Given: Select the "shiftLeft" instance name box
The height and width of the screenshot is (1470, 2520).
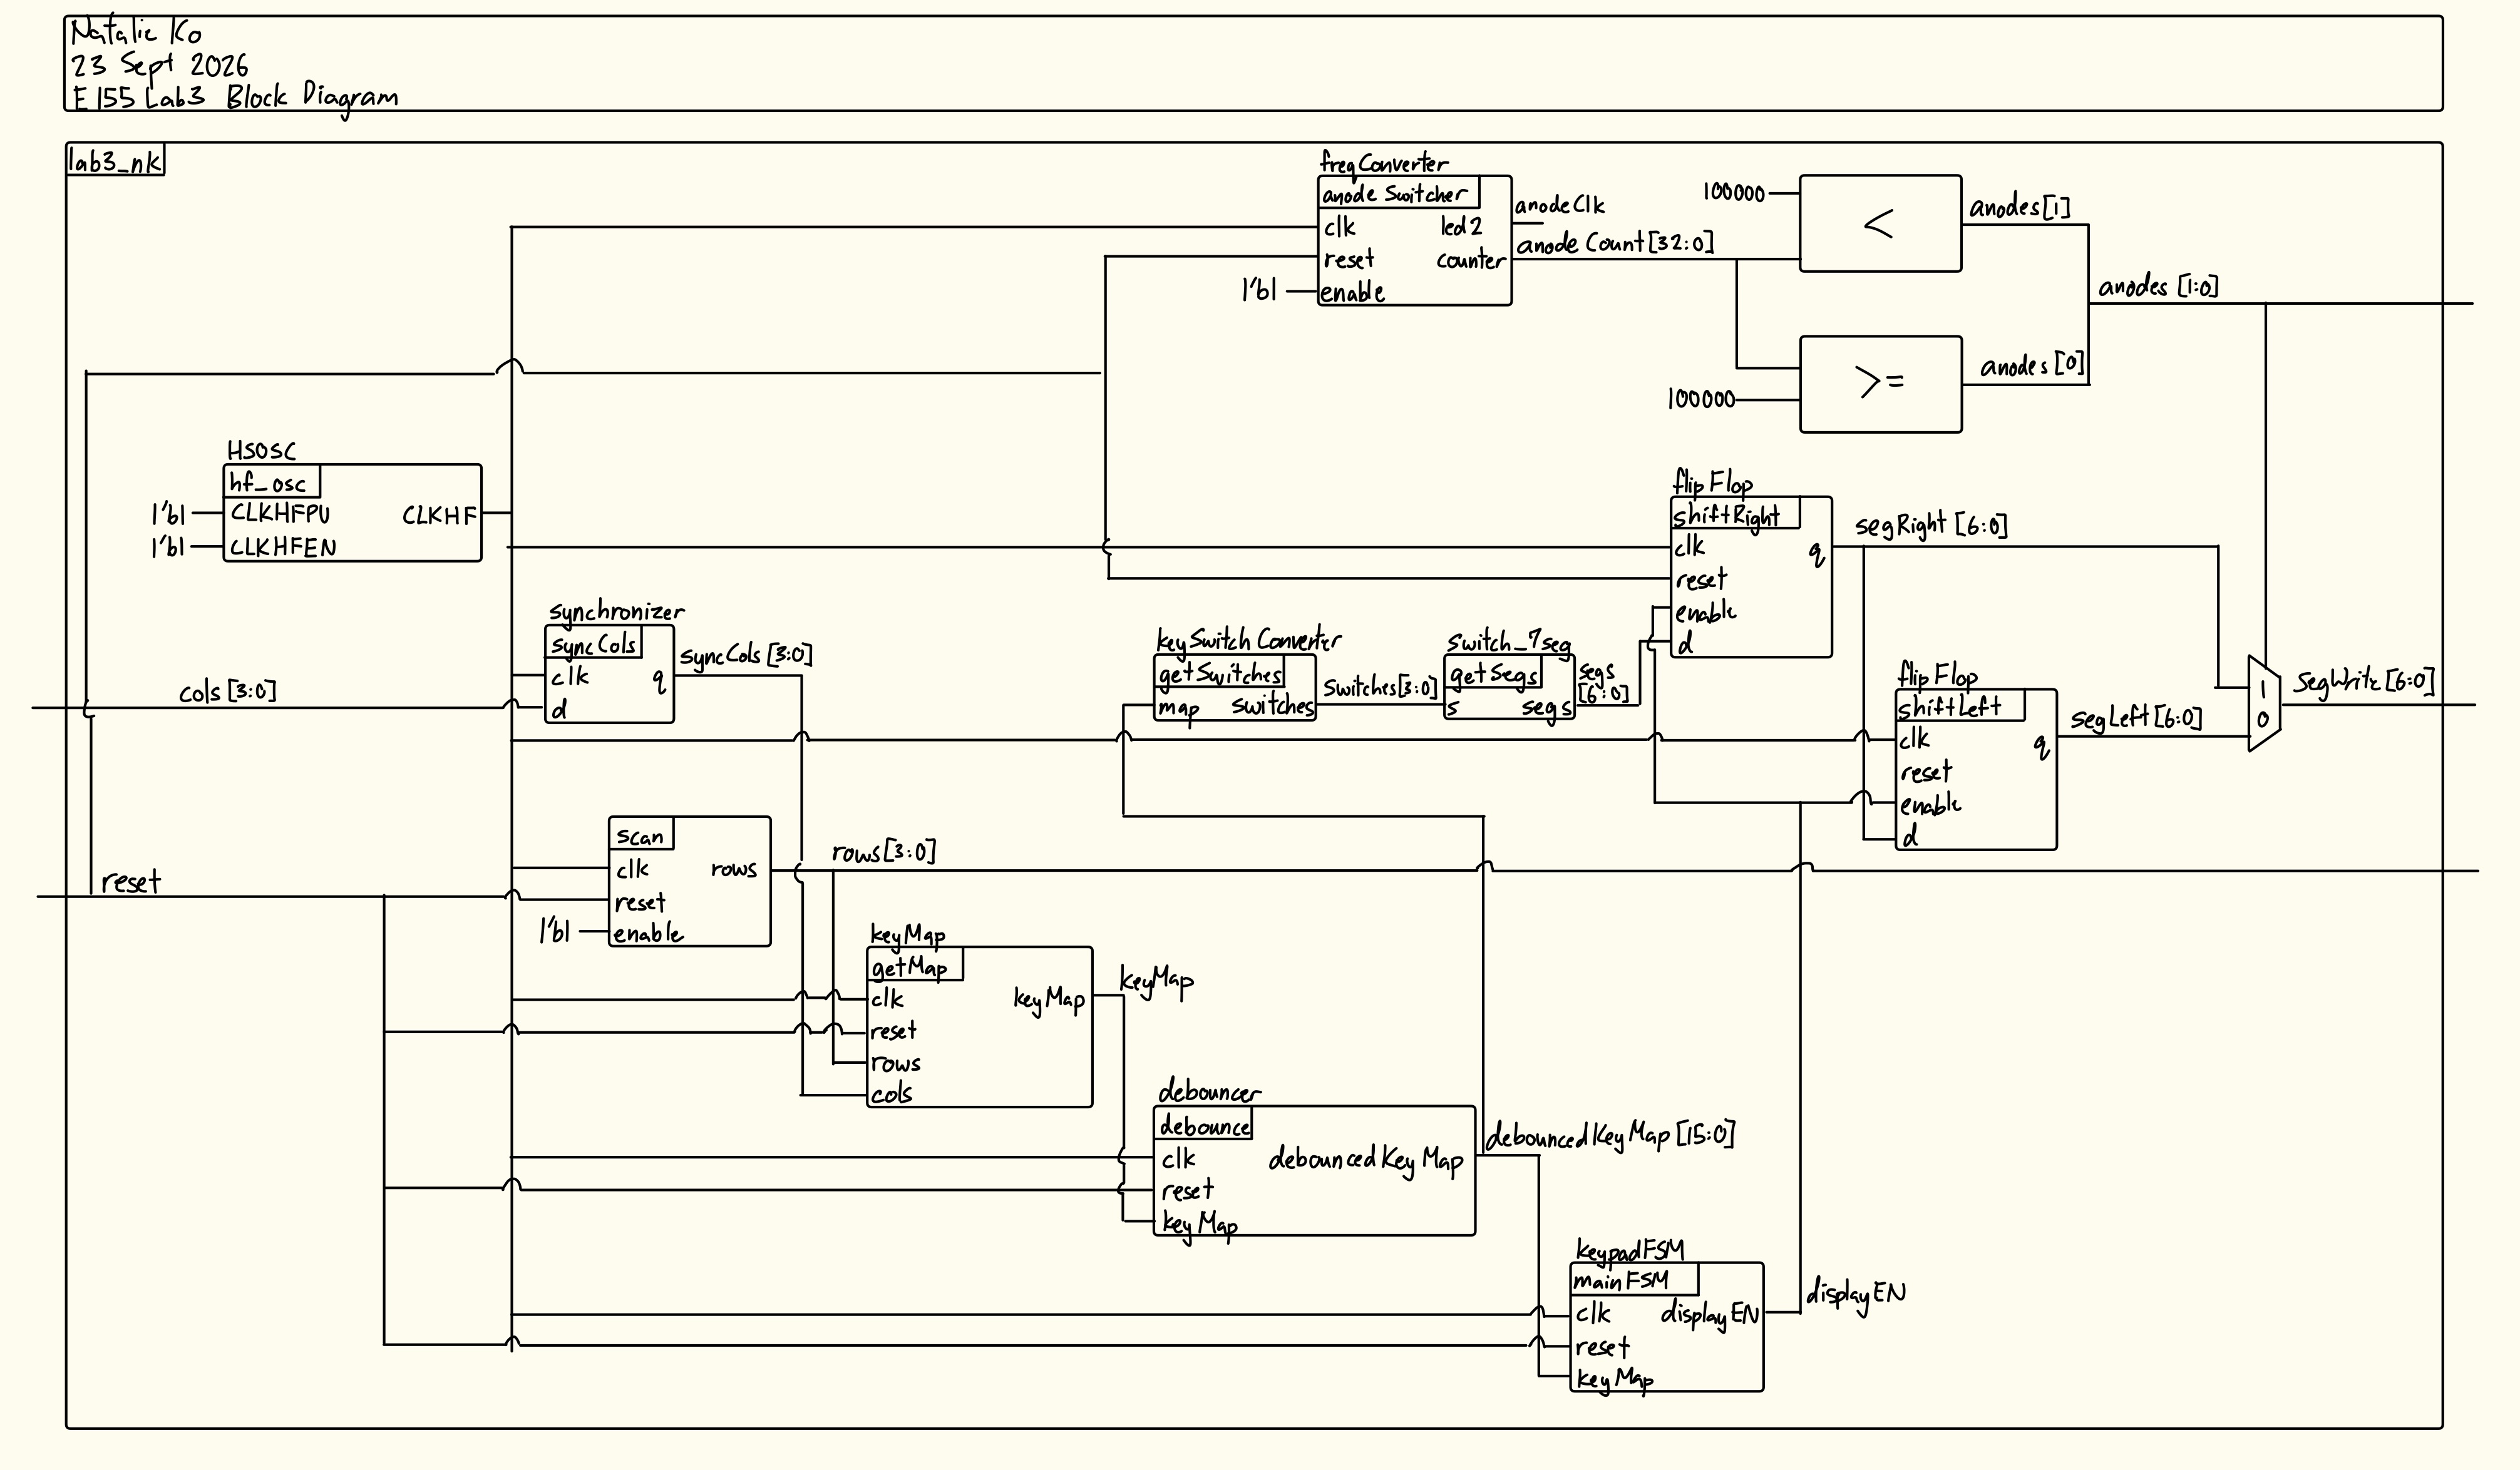Looking at the screenshot, I should point(1960,705).
